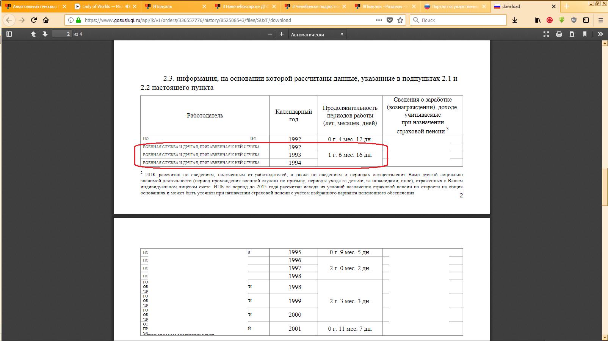
Task: Click the vertical scrollbar thumb
Action: pyautogui.click(x=604, y=186)
